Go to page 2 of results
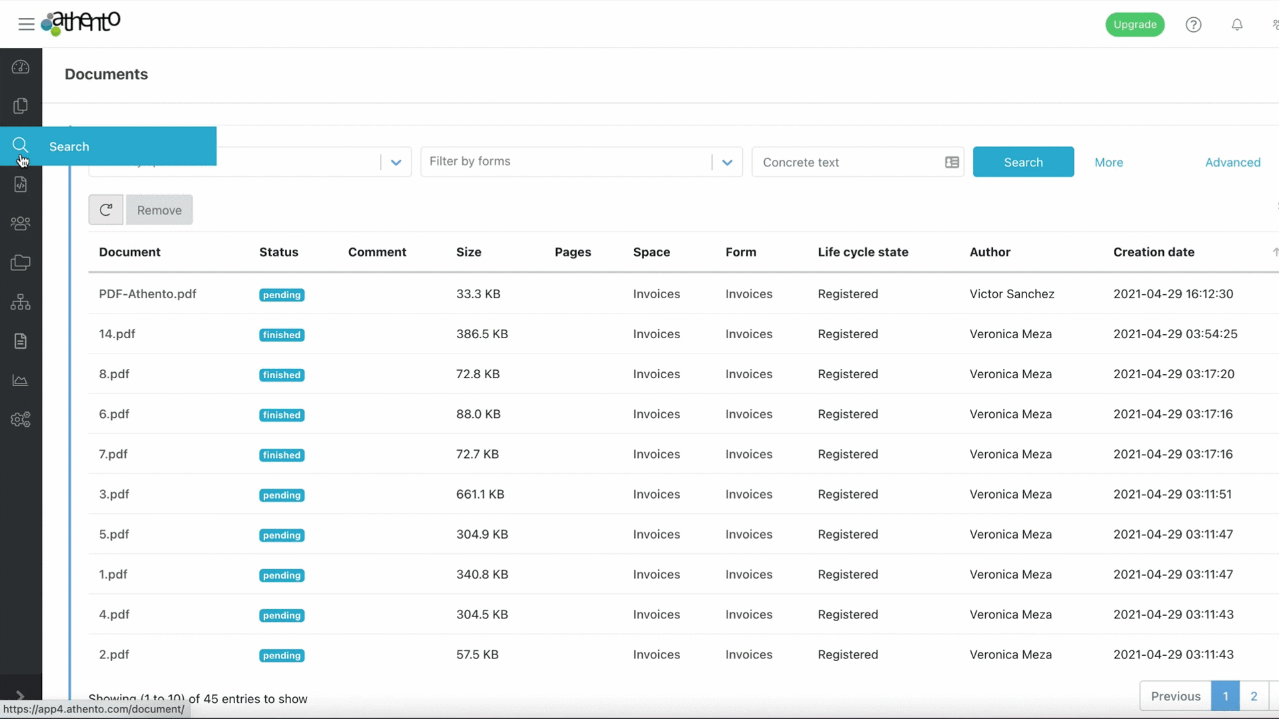Viewport: 1279px width, 719px height. click(x=1254, y=696)
